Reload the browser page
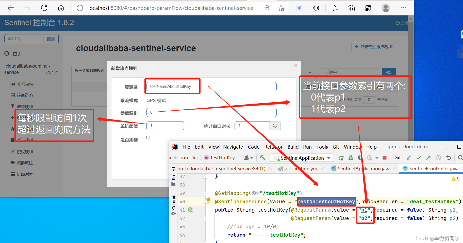463x243 pixels. point(44,8)
